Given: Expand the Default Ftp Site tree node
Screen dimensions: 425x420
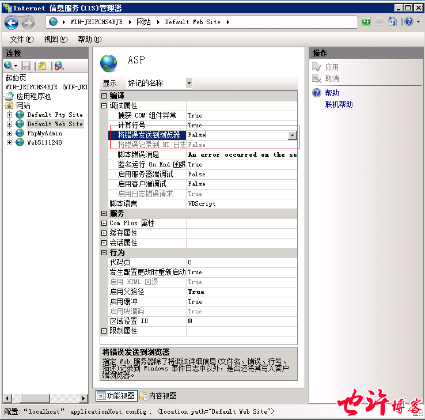Looking at the screenshot, I should (x=9, y=115).
